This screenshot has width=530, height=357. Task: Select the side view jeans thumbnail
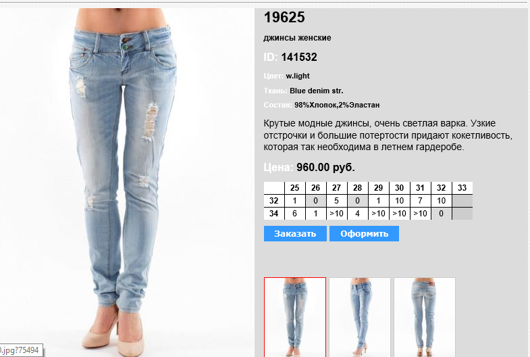coord(360,317)
